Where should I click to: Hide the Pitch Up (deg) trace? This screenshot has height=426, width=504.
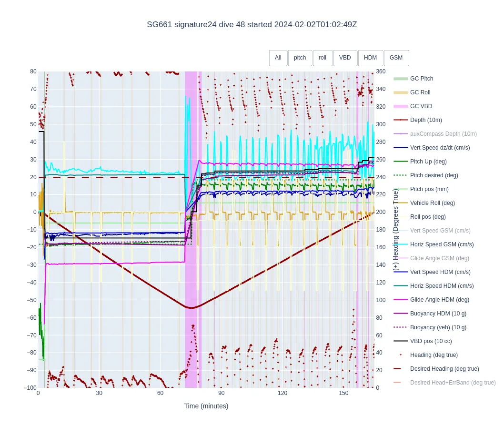428,162
